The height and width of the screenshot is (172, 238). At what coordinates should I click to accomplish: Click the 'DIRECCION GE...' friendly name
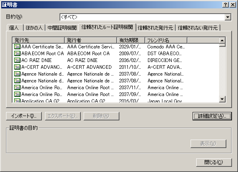[165, 60]
